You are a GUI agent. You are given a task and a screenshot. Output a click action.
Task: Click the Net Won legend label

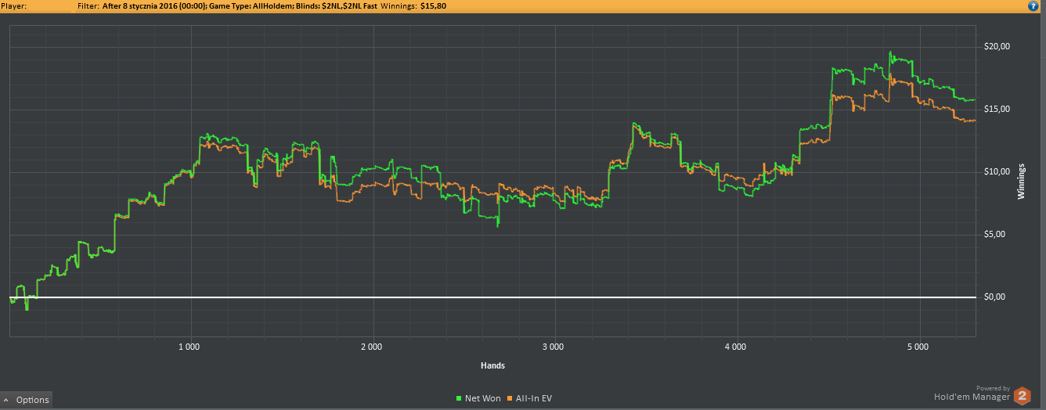[x=482, y=399]
